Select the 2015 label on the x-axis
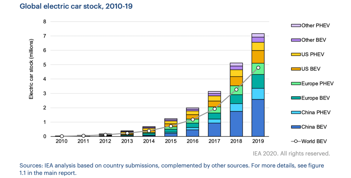The width and height of the screenshot is (351, 178). [x=171, y=141]
